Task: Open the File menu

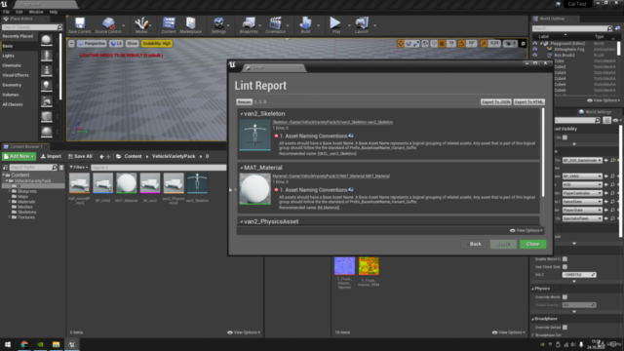Action: tap(7, 12)
